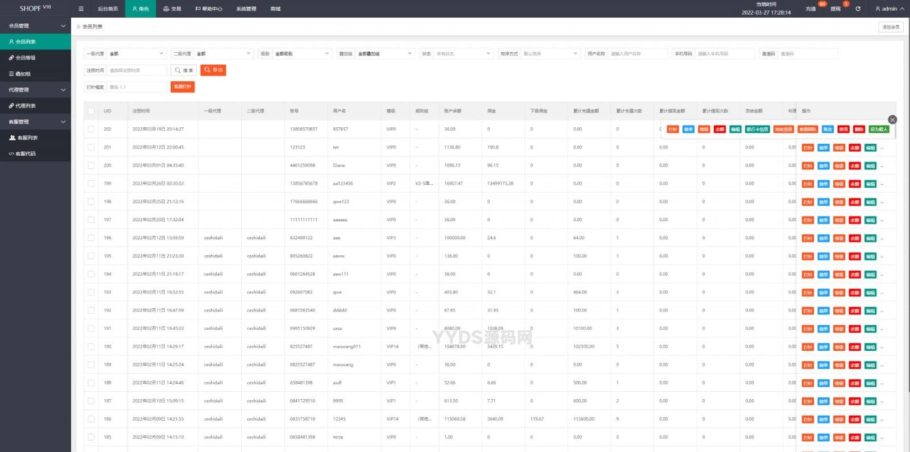This screenshot has height=452, width=910.
Task: Tick the checkbox for UID 186 row
Action: (91, 419)
